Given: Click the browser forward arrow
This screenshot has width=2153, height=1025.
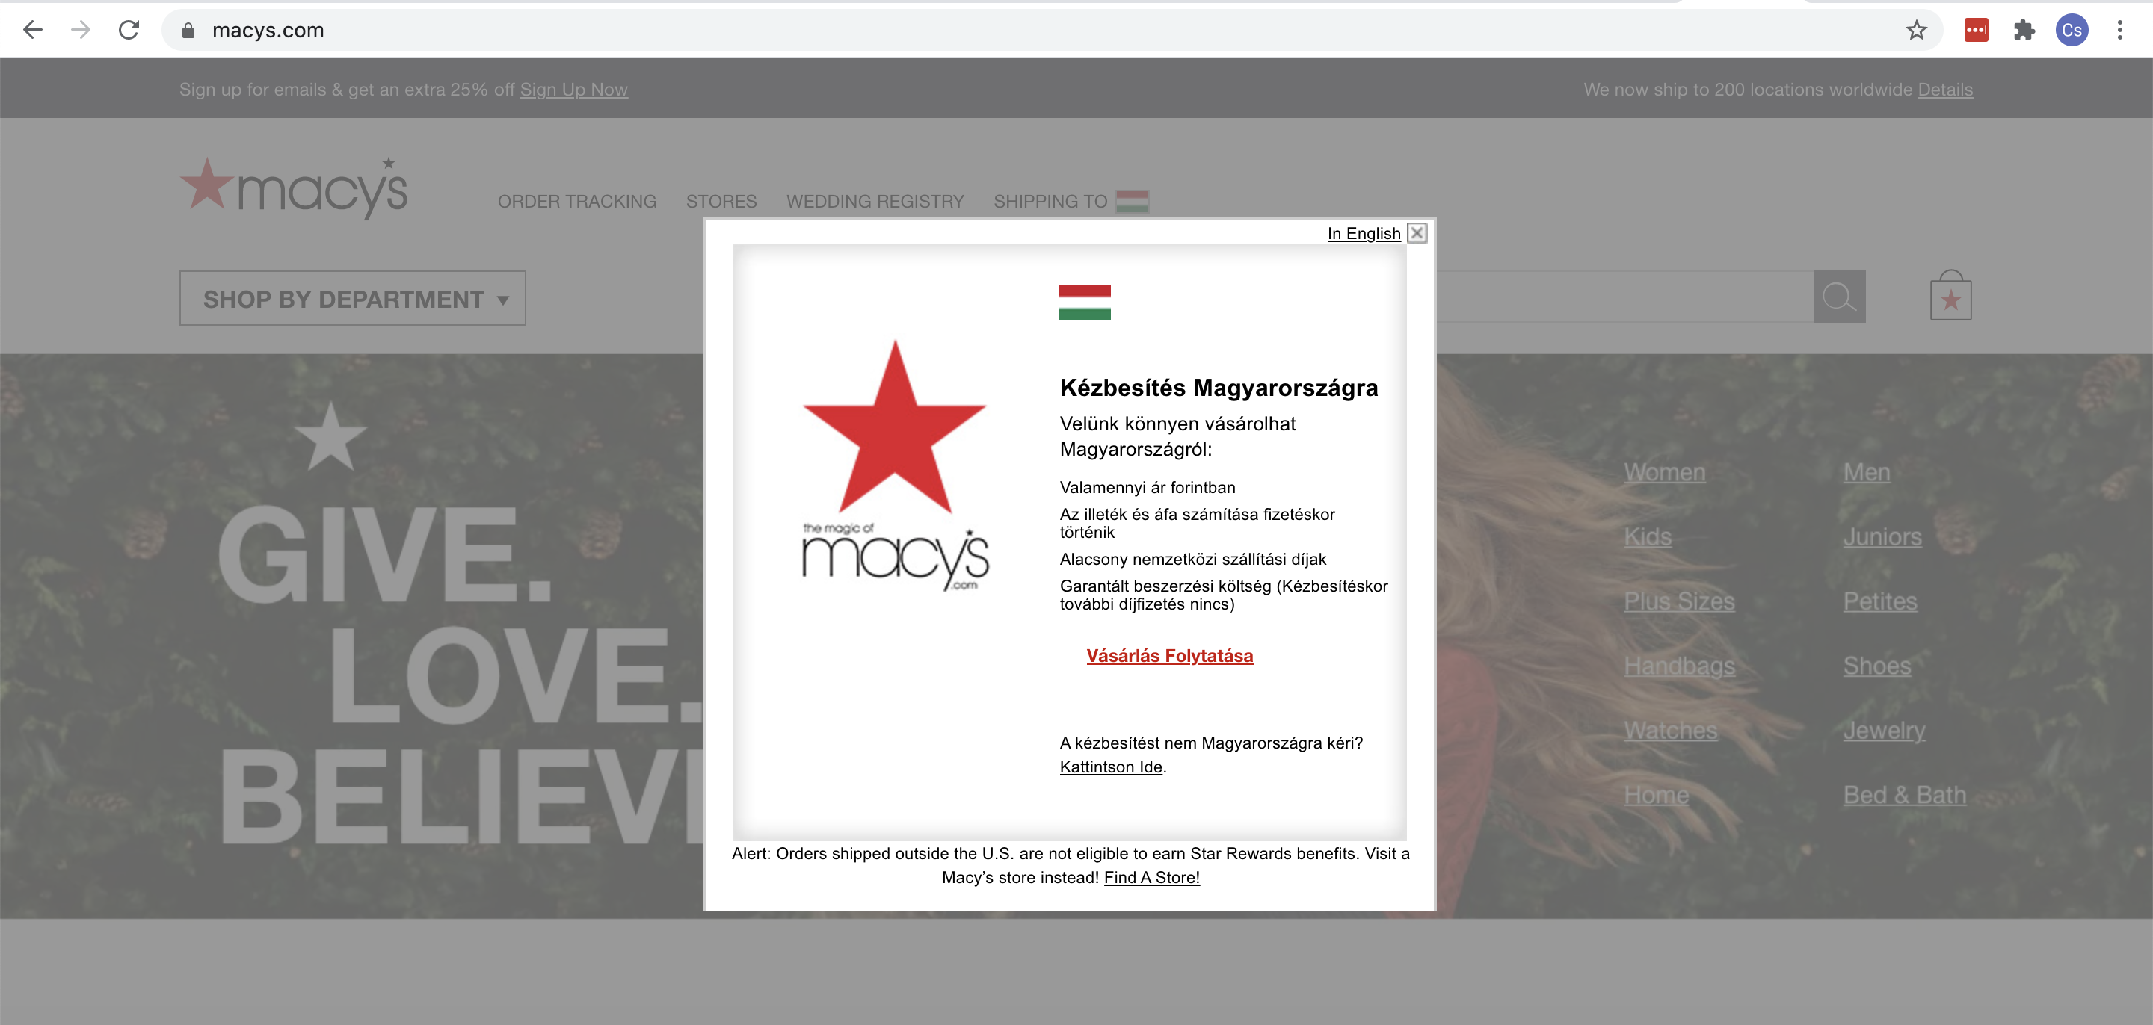Looking at the screenshot, I should (80, 30).
